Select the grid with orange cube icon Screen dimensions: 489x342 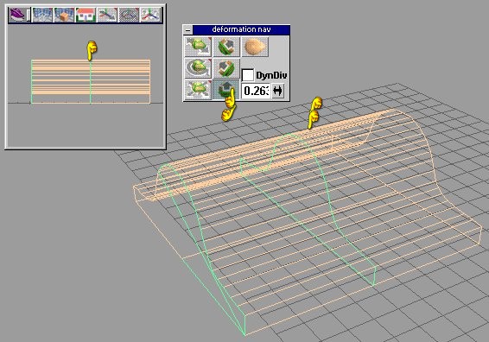click(x=64, y=15)
